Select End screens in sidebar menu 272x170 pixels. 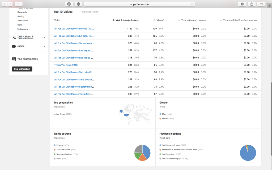23,29
